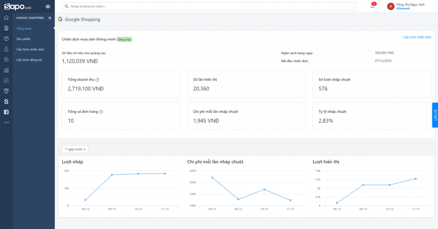The height and width of the screenshot is (229, 438).
Task: Open the 7 ngày trước date range dropdown
Action: 75,149
